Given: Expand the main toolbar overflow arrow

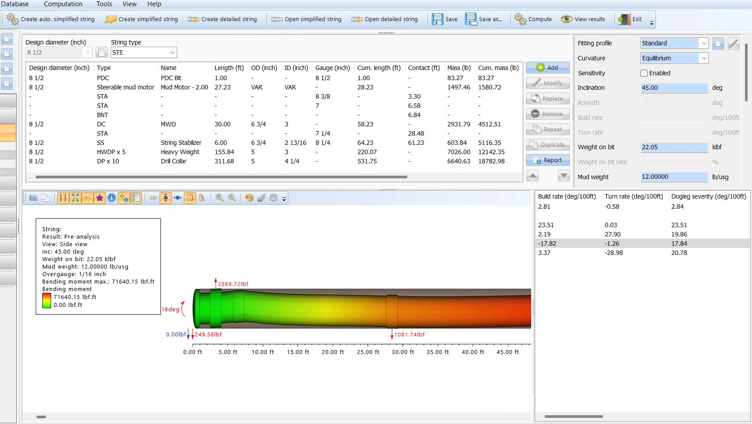Looking at the screenshot, I should pyautogui.click(x=651, y=22).
